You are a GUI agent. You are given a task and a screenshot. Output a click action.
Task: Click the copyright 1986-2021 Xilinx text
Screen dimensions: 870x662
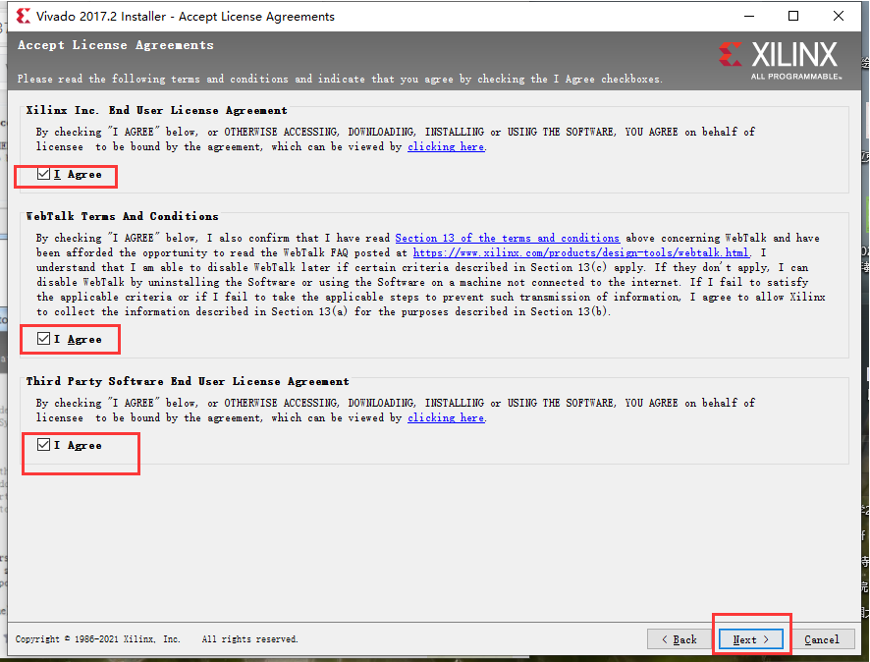[x=156, y=639]
